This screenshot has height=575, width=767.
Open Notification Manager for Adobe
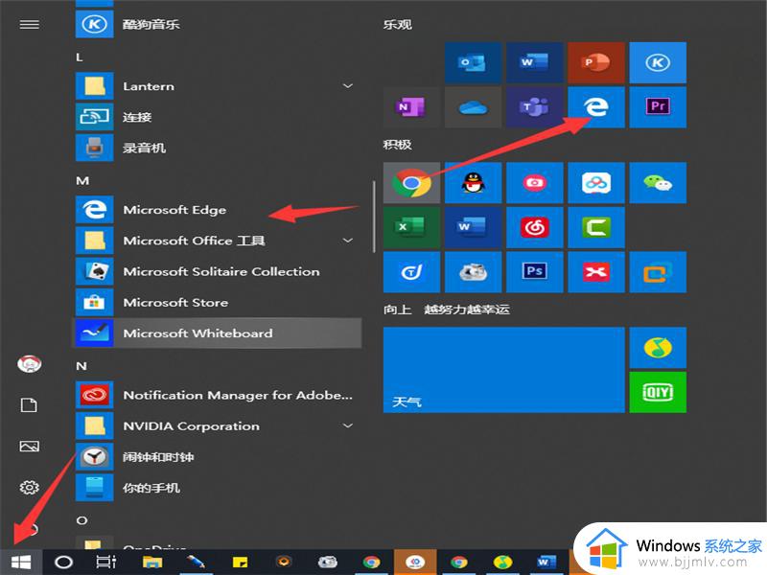click(x=218, y=395)
